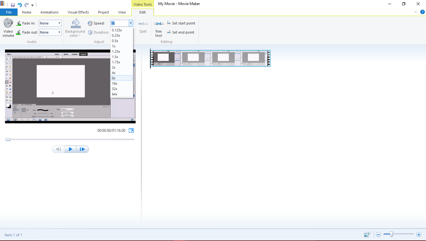Choose 1x from the speed list
Image resolution: width=426 pixels, height=241 pixels.
122,46
